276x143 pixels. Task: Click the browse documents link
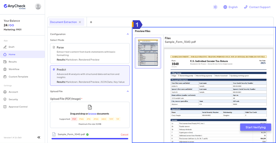point(92,114)
